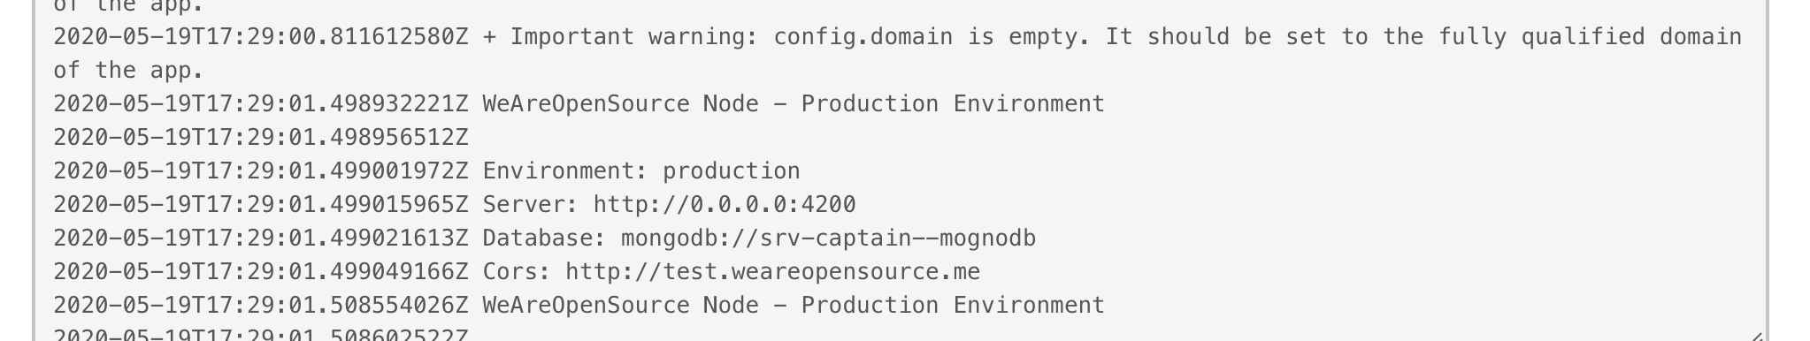Viewport: 1810px width, 341px height.
Task: Click timestamp 2020-05-19T17:29:01.508554026Z log entry
Action: [261, 306]
